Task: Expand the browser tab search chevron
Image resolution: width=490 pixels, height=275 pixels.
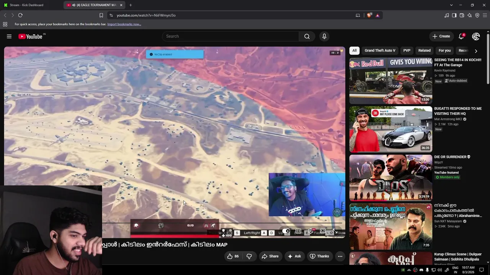Action: [451, 5]
